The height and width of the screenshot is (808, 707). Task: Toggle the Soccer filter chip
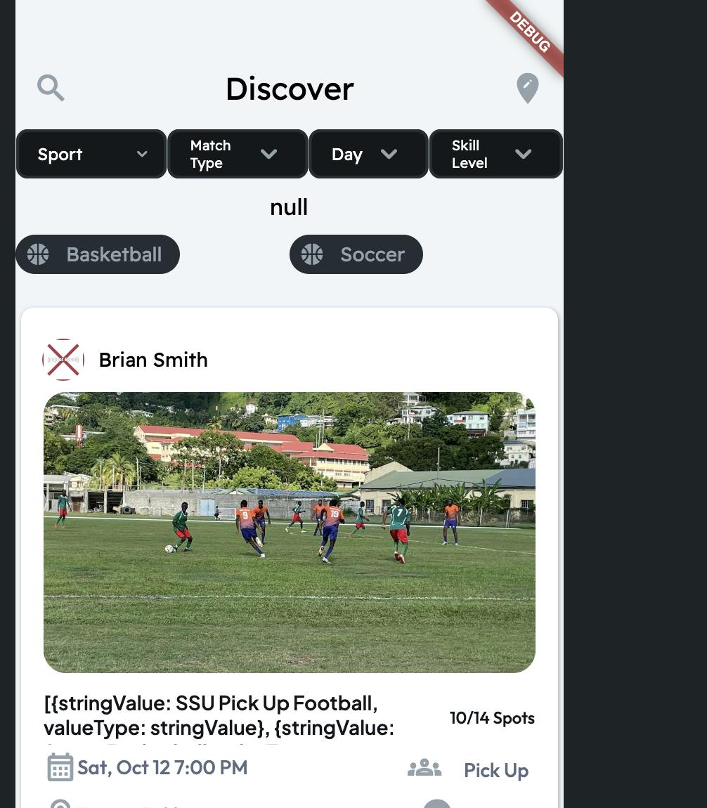pos(356,254)
